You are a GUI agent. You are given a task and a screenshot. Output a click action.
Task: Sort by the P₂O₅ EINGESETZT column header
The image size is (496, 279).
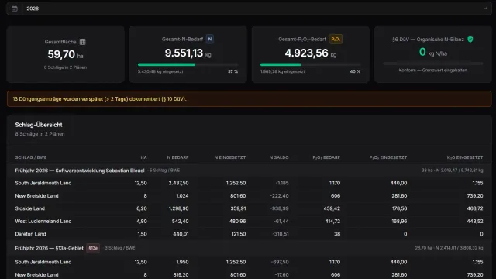pos(388,157)
